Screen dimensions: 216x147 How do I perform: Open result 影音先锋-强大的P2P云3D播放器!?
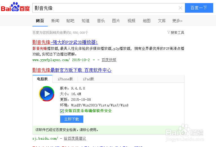click(x=65, y=42)
